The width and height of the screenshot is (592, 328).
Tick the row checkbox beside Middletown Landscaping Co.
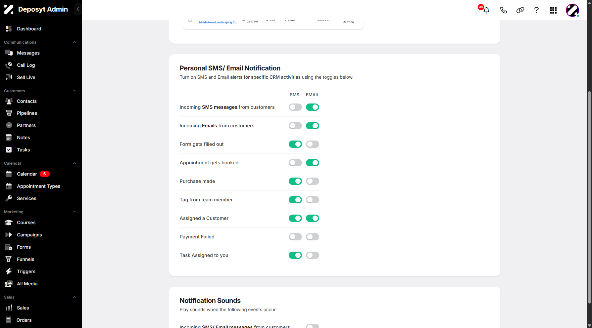pos(190,20)
